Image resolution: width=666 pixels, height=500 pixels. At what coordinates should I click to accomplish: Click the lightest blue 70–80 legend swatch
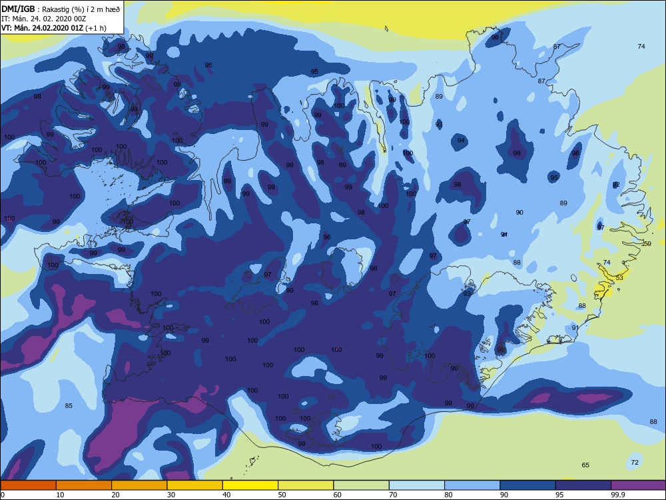417,485
